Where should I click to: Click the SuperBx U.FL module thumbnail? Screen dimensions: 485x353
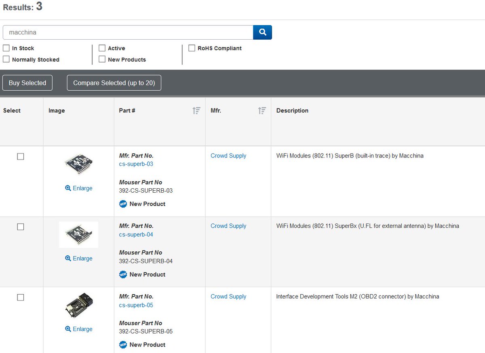pos(79,235)
